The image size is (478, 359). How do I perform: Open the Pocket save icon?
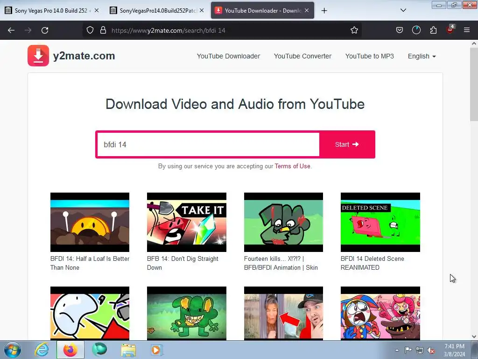(400, 30)
